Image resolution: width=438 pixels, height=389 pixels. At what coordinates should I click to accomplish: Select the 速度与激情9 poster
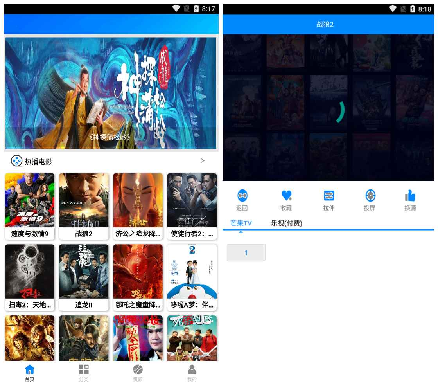tap(29, 201)
